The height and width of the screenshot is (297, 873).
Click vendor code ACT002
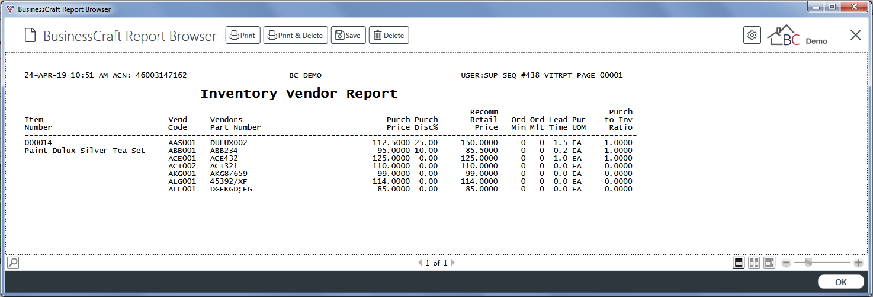pos(182,166)
